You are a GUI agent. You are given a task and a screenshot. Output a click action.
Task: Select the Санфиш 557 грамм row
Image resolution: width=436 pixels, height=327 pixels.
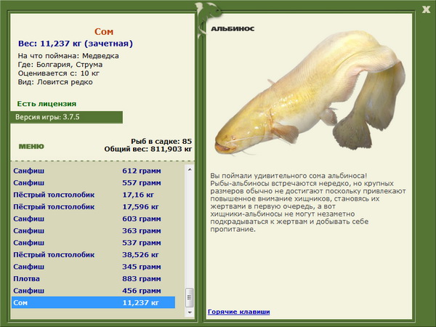click(94, 182)
